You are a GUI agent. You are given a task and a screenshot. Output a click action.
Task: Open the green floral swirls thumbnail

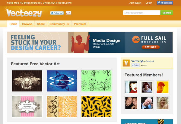click(x=97, y=81)
